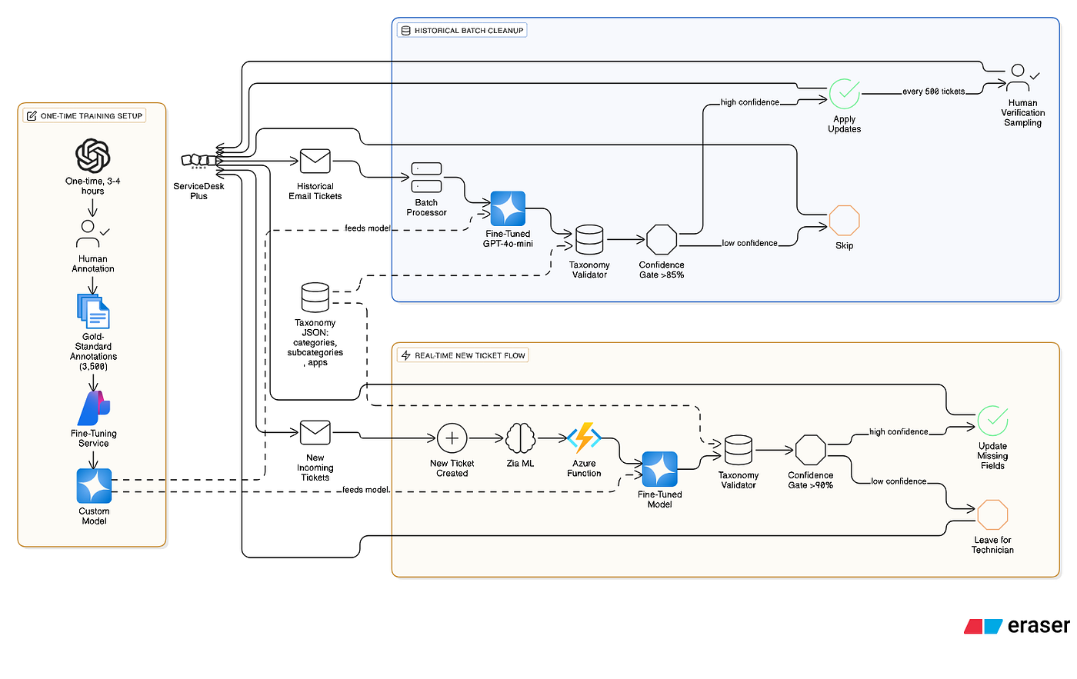Image resolution: width=1077 pixels, height=679 pixels.
Task: Click the 'Leave for Technician' caption
Action: [x=992, y=545]
